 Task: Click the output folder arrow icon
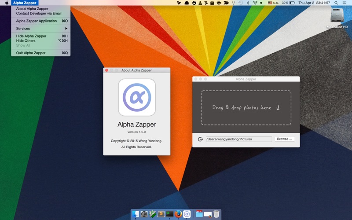(200, 139)
